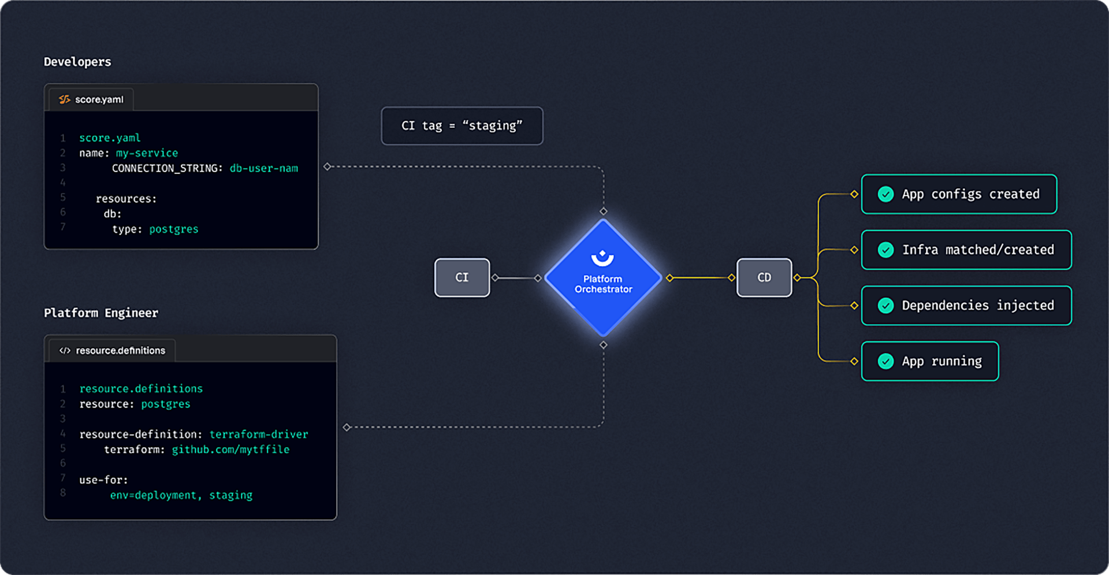This screenshot has height=575, width=1109.
Task: Click the connector diamond below Platform Orchestrator
Action: [604, 345]
